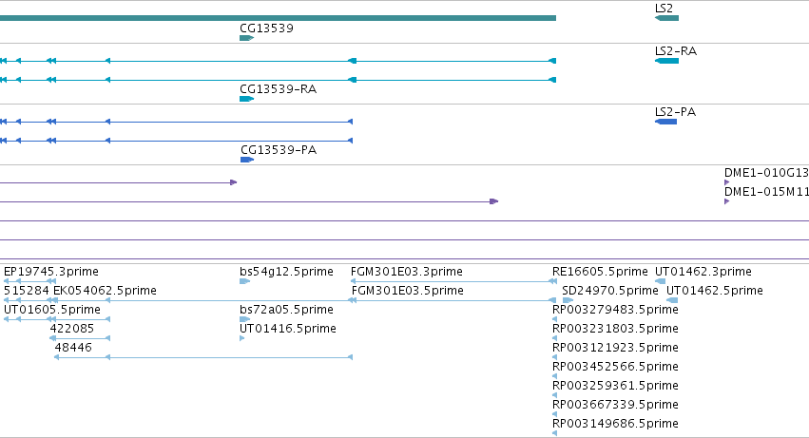Click the DME1-010G13 label text

click(x=766, y=173)
